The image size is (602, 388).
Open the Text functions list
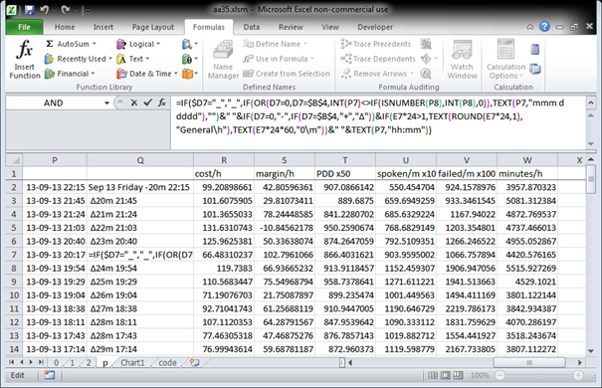click(133, 59)
